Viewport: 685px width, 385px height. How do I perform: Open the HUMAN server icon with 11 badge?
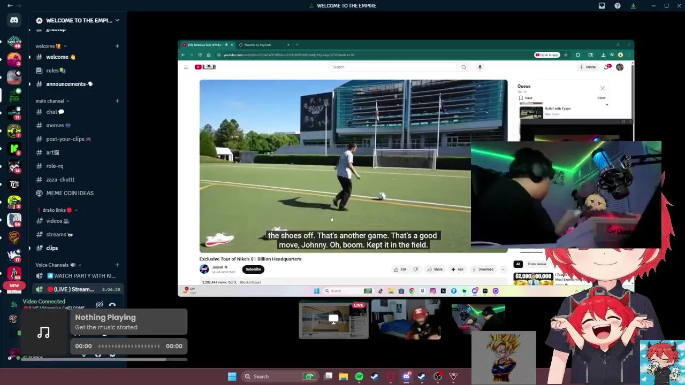click(14, 113)
